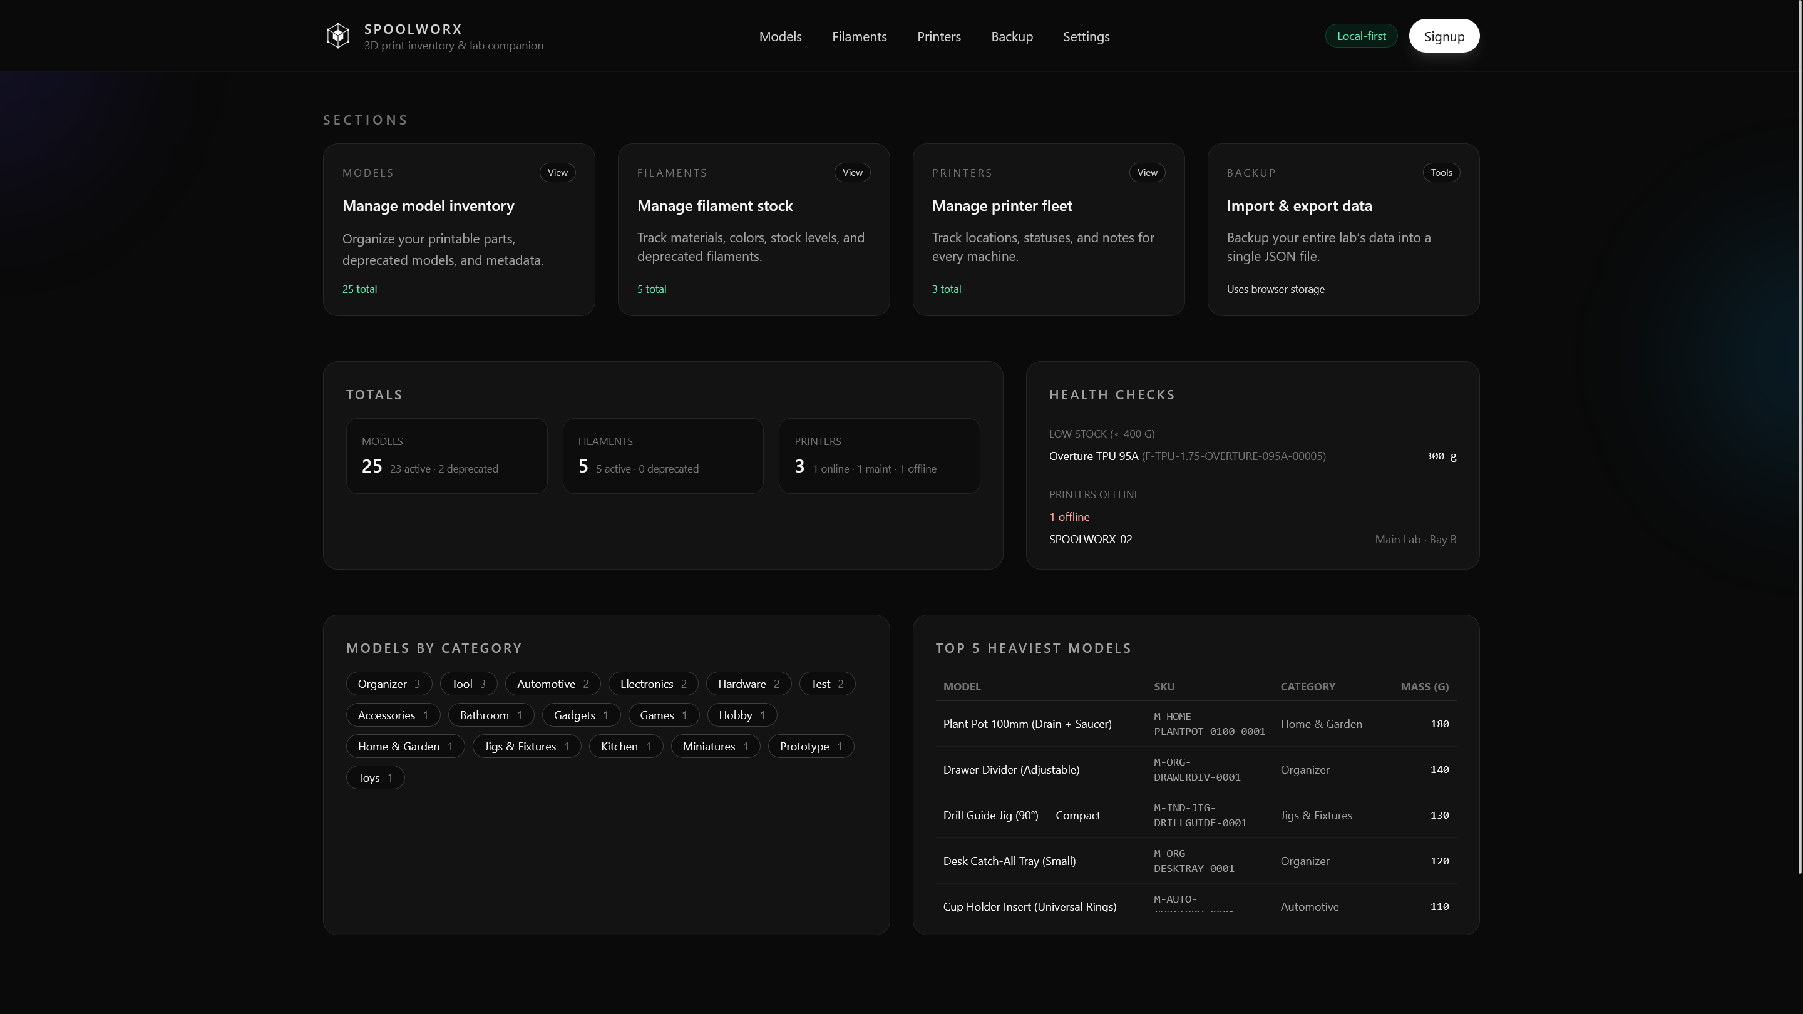1803x1014 pixels.
Task: Click the Local-first badge
Action: tap(1362, 36)
